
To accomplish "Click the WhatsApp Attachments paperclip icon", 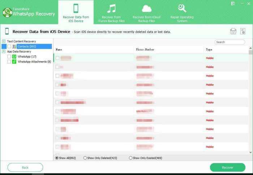I will (14, 62).
